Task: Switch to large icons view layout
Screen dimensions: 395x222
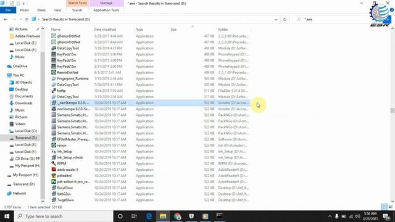Action: coord(391,207)
